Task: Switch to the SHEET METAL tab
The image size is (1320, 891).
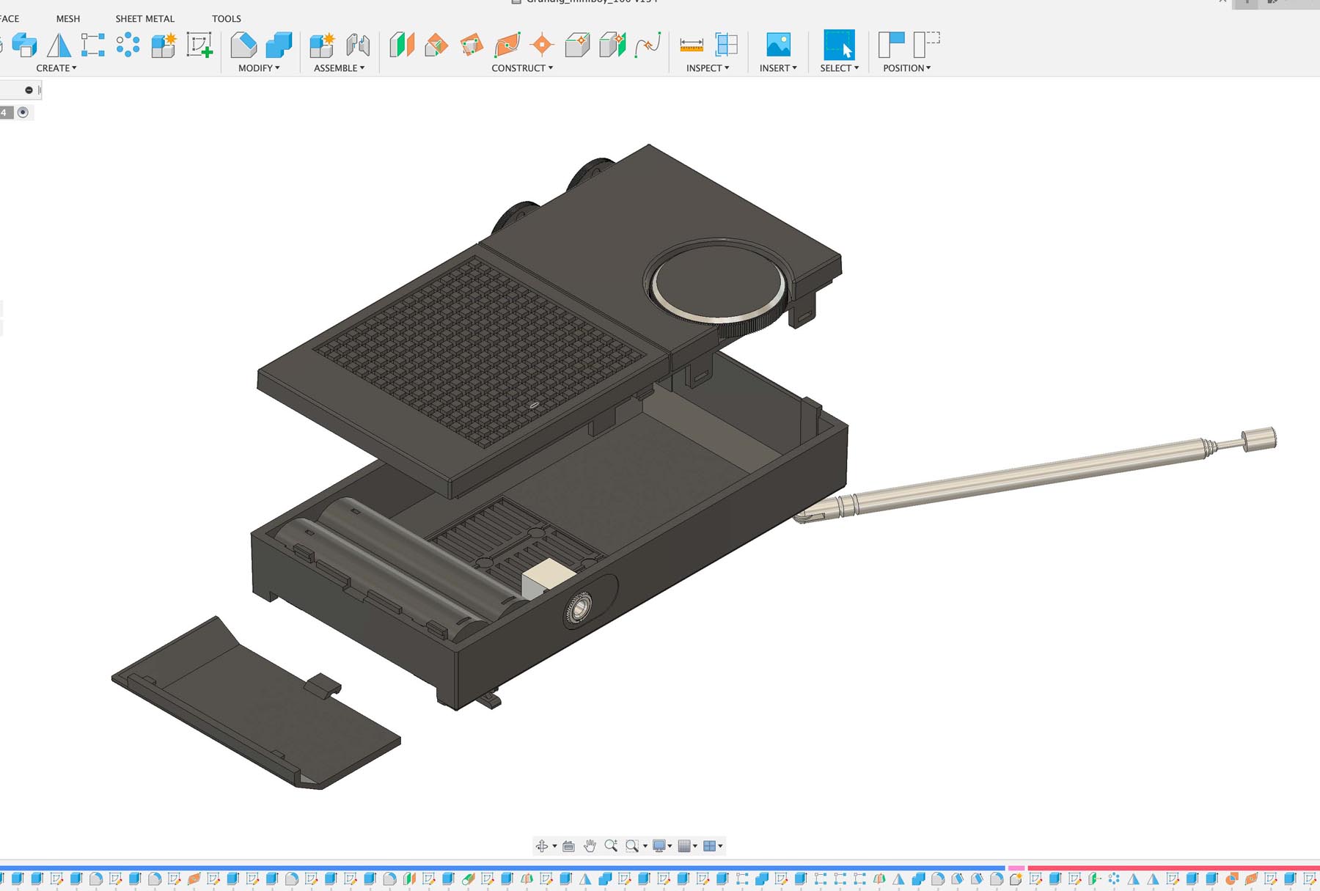Action: tap(145, 19)
